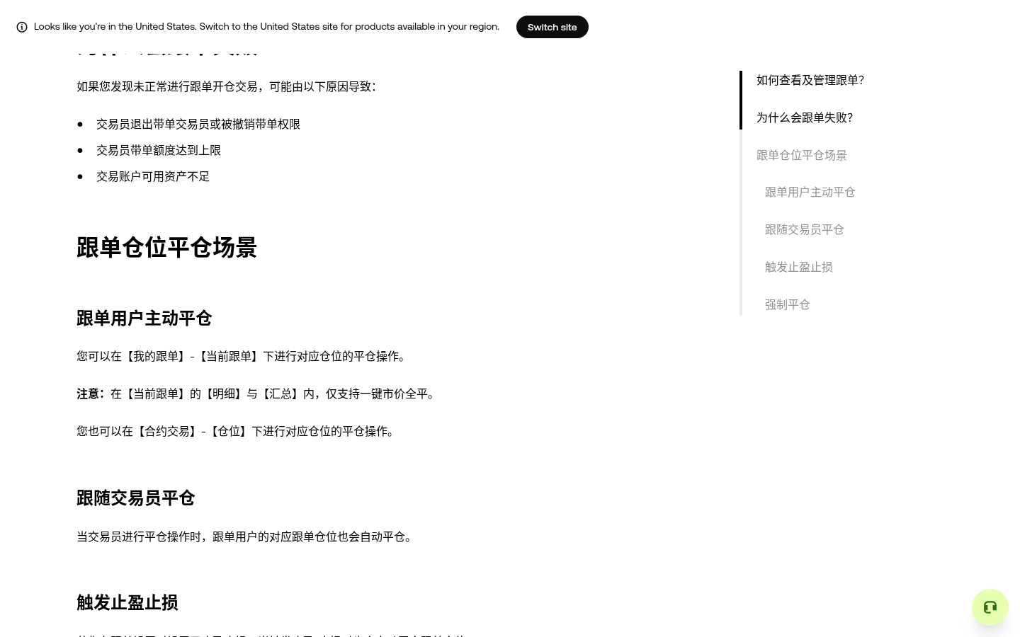
Task: Click the info icon in region banner
Action: (x=22, y=27)
